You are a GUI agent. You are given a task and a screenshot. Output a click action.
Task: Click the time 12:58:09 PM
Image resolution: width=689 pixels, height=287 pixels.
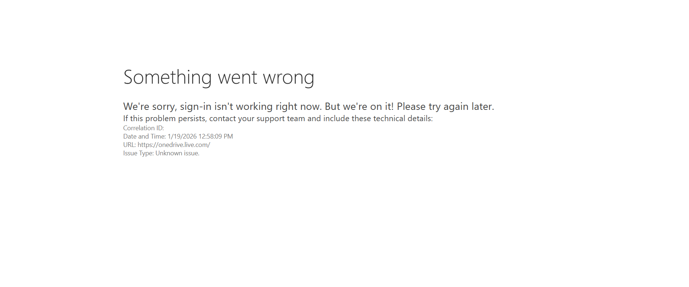(x=216, y=136)
